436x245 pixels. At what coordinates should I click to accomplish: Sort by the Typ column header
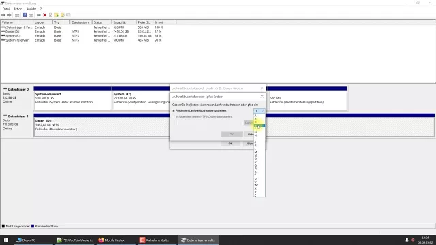click(61, 22)
